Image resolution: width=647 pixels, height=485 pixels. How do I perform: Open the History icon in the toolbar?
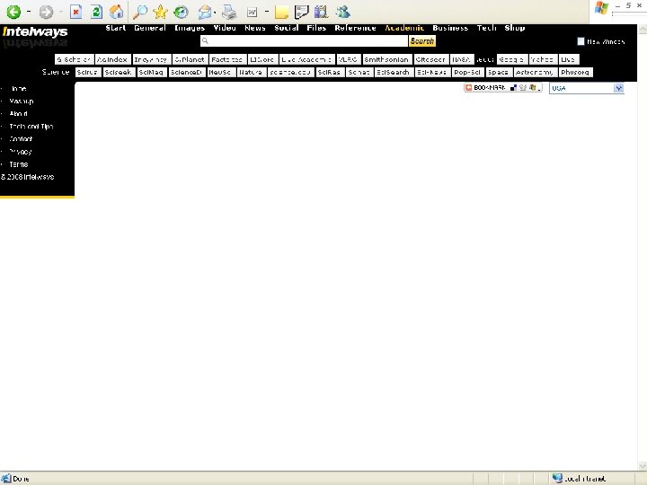(x=181, y=13)
